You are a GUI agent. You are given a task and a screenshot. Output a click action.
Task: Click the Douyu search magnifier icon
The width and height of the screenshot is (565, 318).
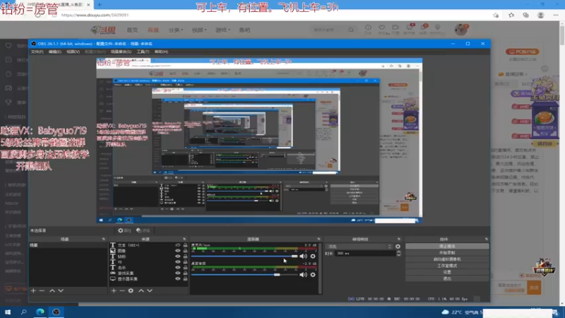351,30
